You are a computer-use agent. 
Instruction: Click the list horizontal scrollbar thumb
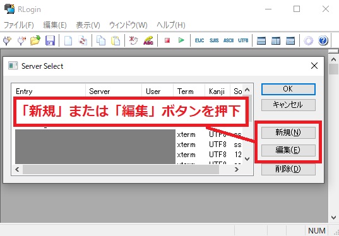pyautogui.click(x=121, y=170)
